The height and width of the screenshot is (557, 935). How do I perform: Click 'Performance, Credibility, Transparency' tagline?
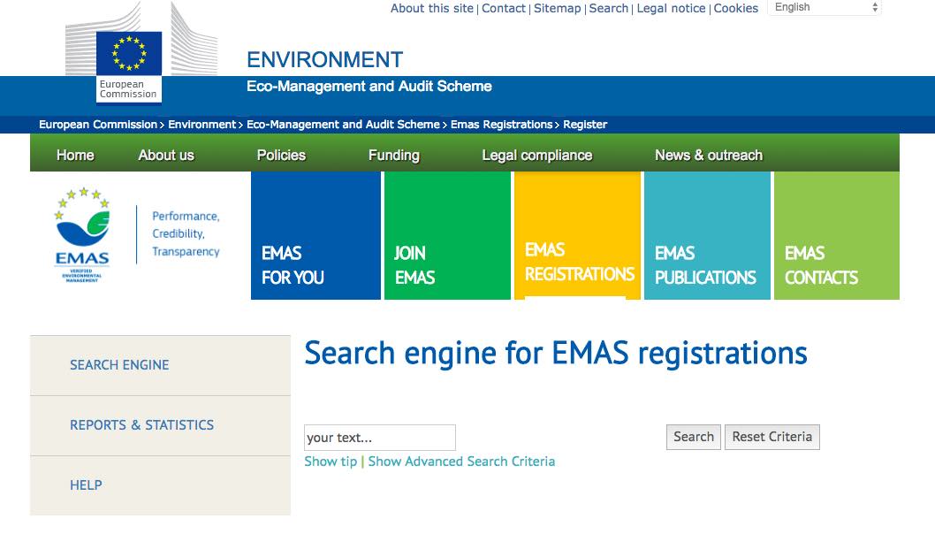(186, 233)
